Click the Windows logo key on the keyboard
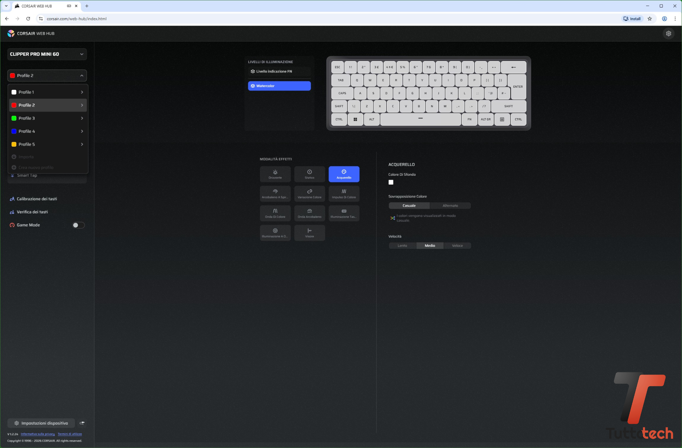The image size is (682, 448). (x=355, y=119)
